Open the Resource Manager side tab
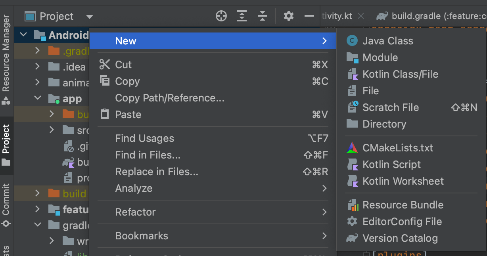487x256 pixels. pos(6,59)
